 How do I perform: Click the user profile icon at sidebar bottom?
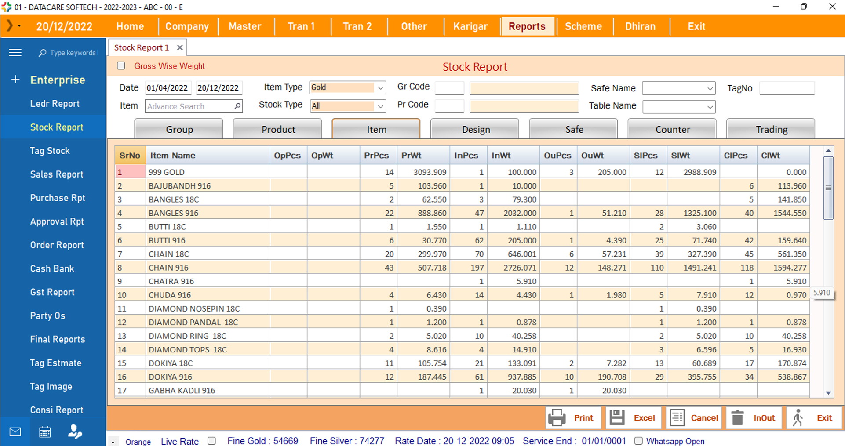pyautogui.click(x=75, y=431)
